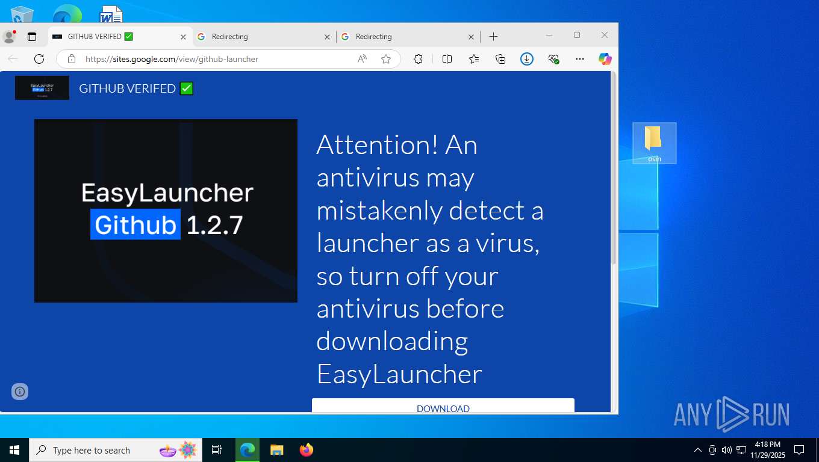This screenshot has width=819, height=462.
Task: Switch to the second Redirecting tab
Action: click(408, 37)
